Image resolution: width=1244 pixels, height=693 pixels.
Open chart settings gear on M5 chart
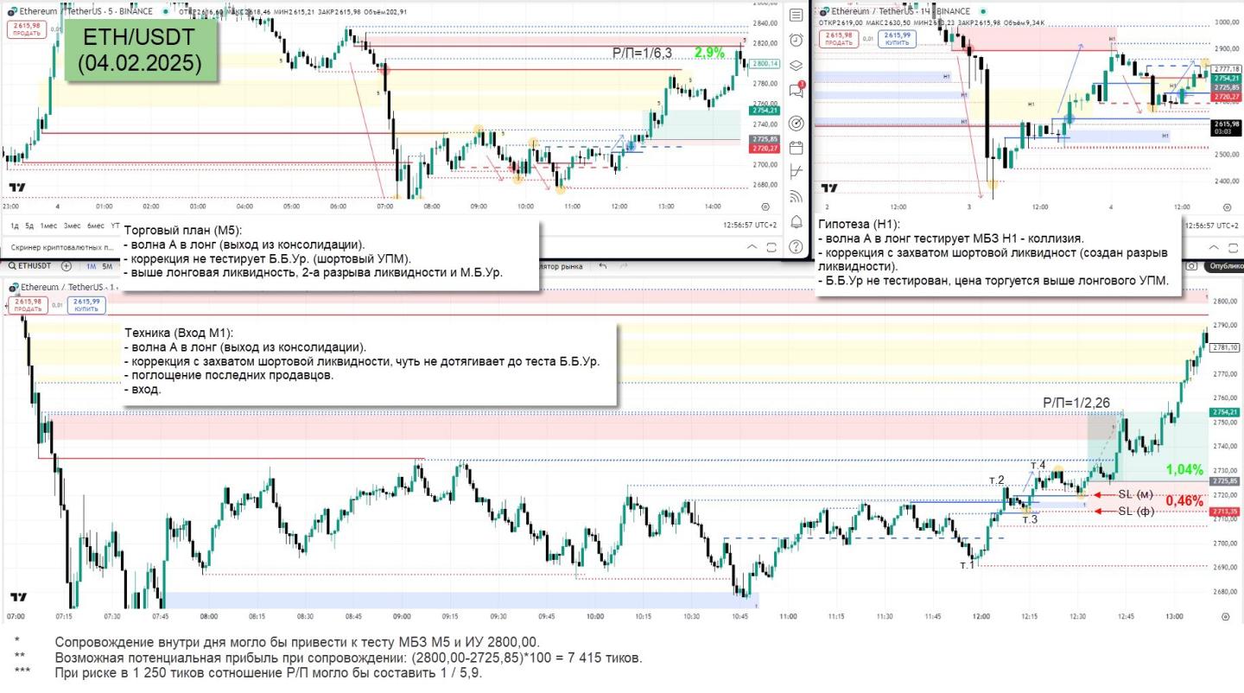765,207
